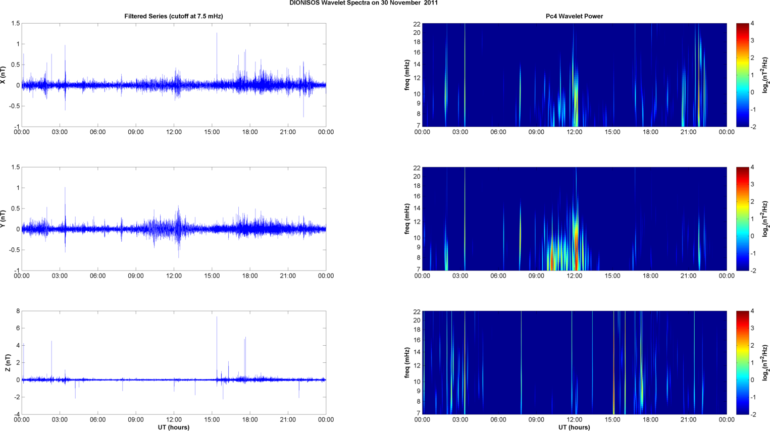Screen dimensions: 770x431
Task: Click the log2(nT²/Hz) label of the bottom colorbar
Action: 766,363
